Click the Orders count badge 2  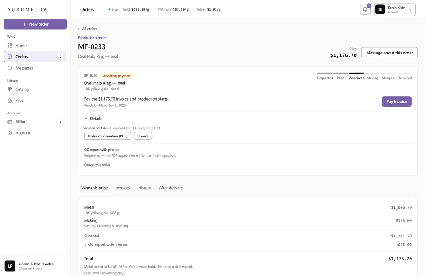(x=61, y=57)
